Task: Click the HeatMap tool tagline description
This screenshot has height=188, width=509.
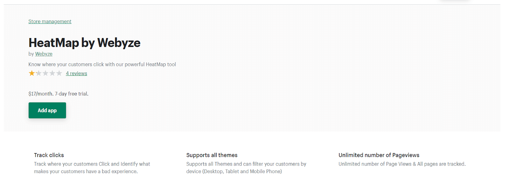Action: click(x=102, y=64)
